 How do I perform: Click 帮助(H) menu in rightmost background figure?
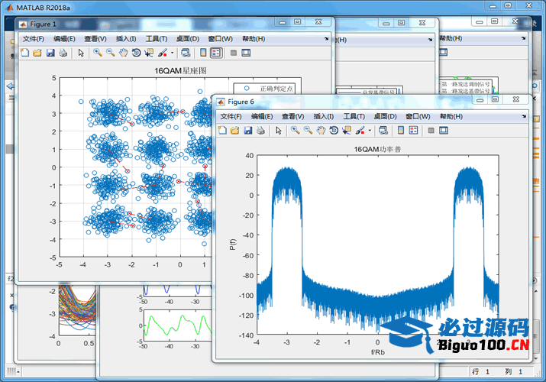pyautogui.click(x=451, y=38)
